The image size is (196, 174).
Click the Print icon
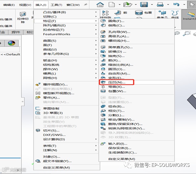160,5
